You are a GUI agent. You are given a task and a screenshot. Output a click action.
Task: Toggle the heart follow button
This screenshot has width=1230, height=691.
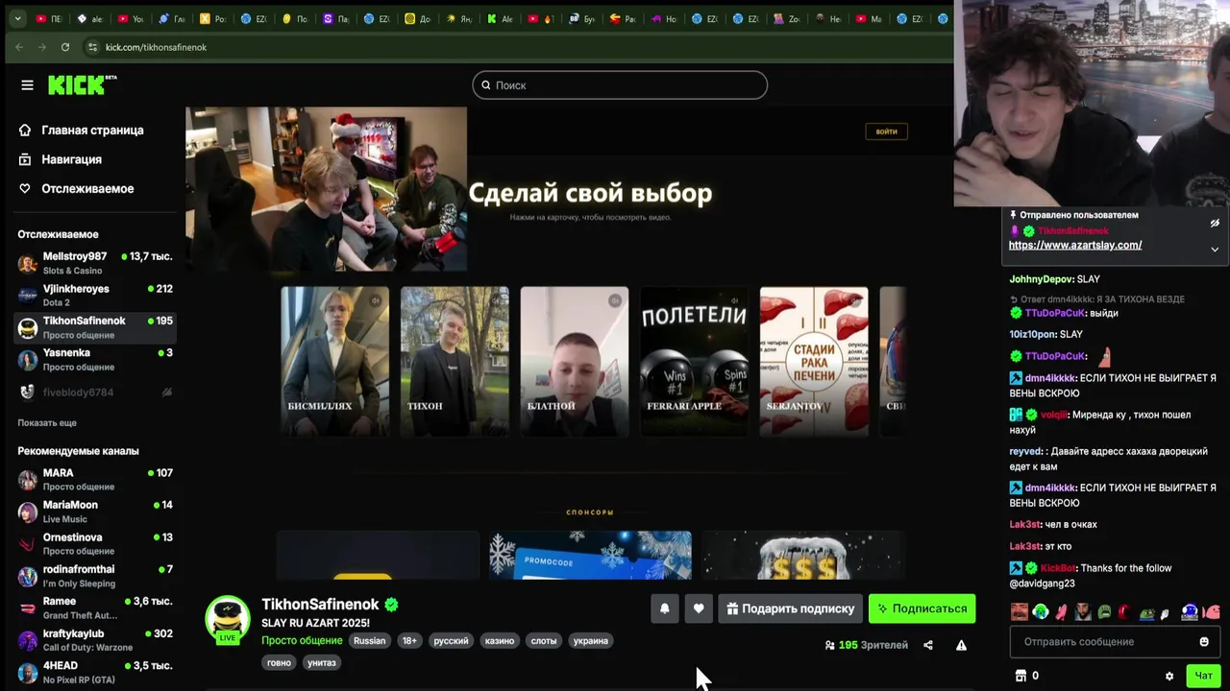(x=699, y=608)
